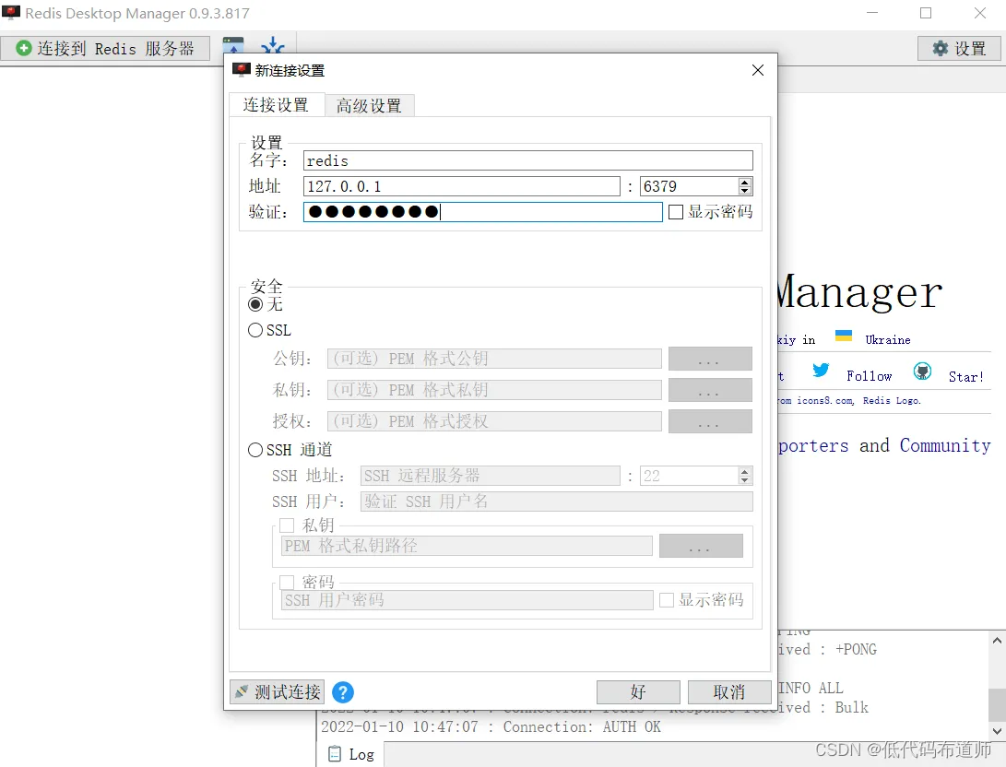
Task: Click the blue help question mark icon
Action: click(x=343, y=692)
